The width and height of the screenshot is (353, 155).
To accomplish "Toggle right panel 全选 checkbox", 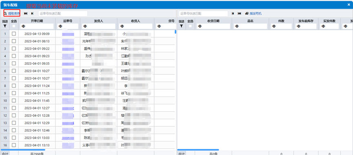I will tap(191, 26).
